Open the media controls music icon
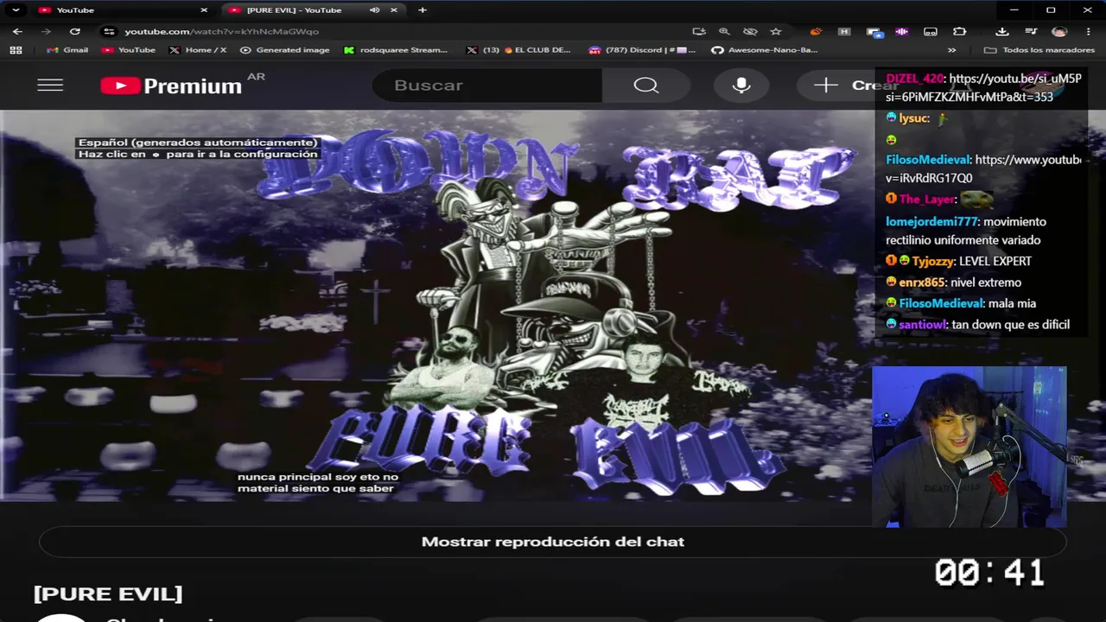 coord(1031,31)
